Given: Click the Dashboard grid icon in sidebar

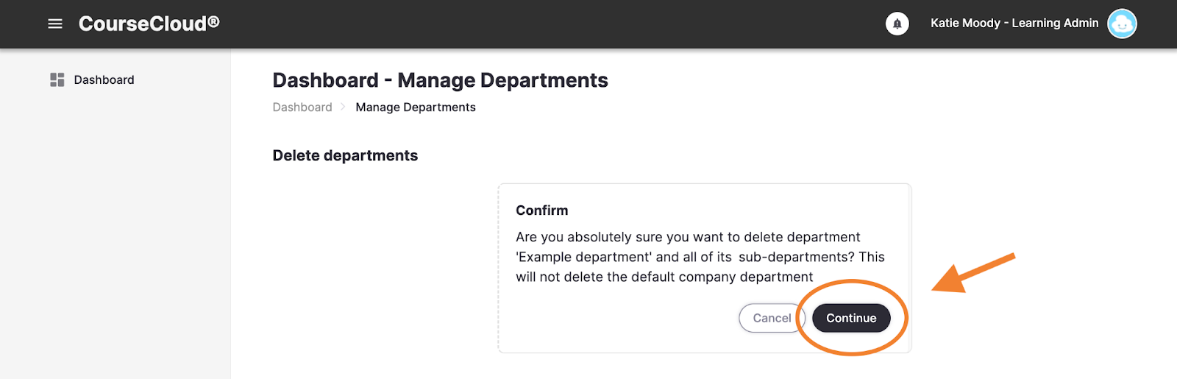Looking at the screenshot, I should [57, 79].
